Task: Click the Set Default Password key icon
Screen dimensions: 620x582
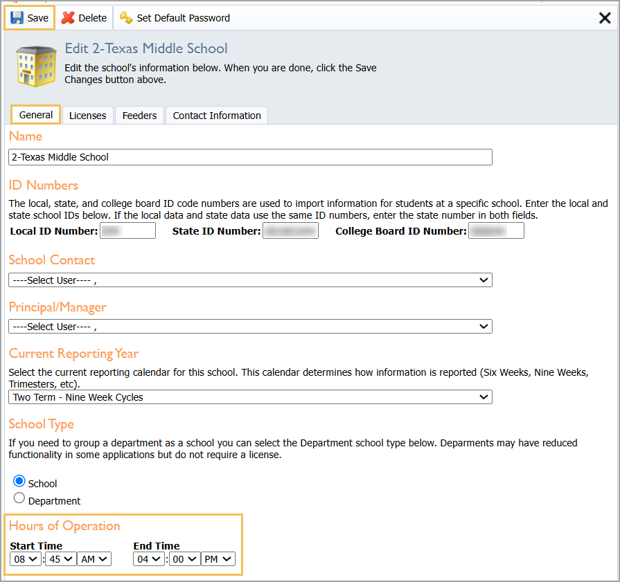Action: 126,18
